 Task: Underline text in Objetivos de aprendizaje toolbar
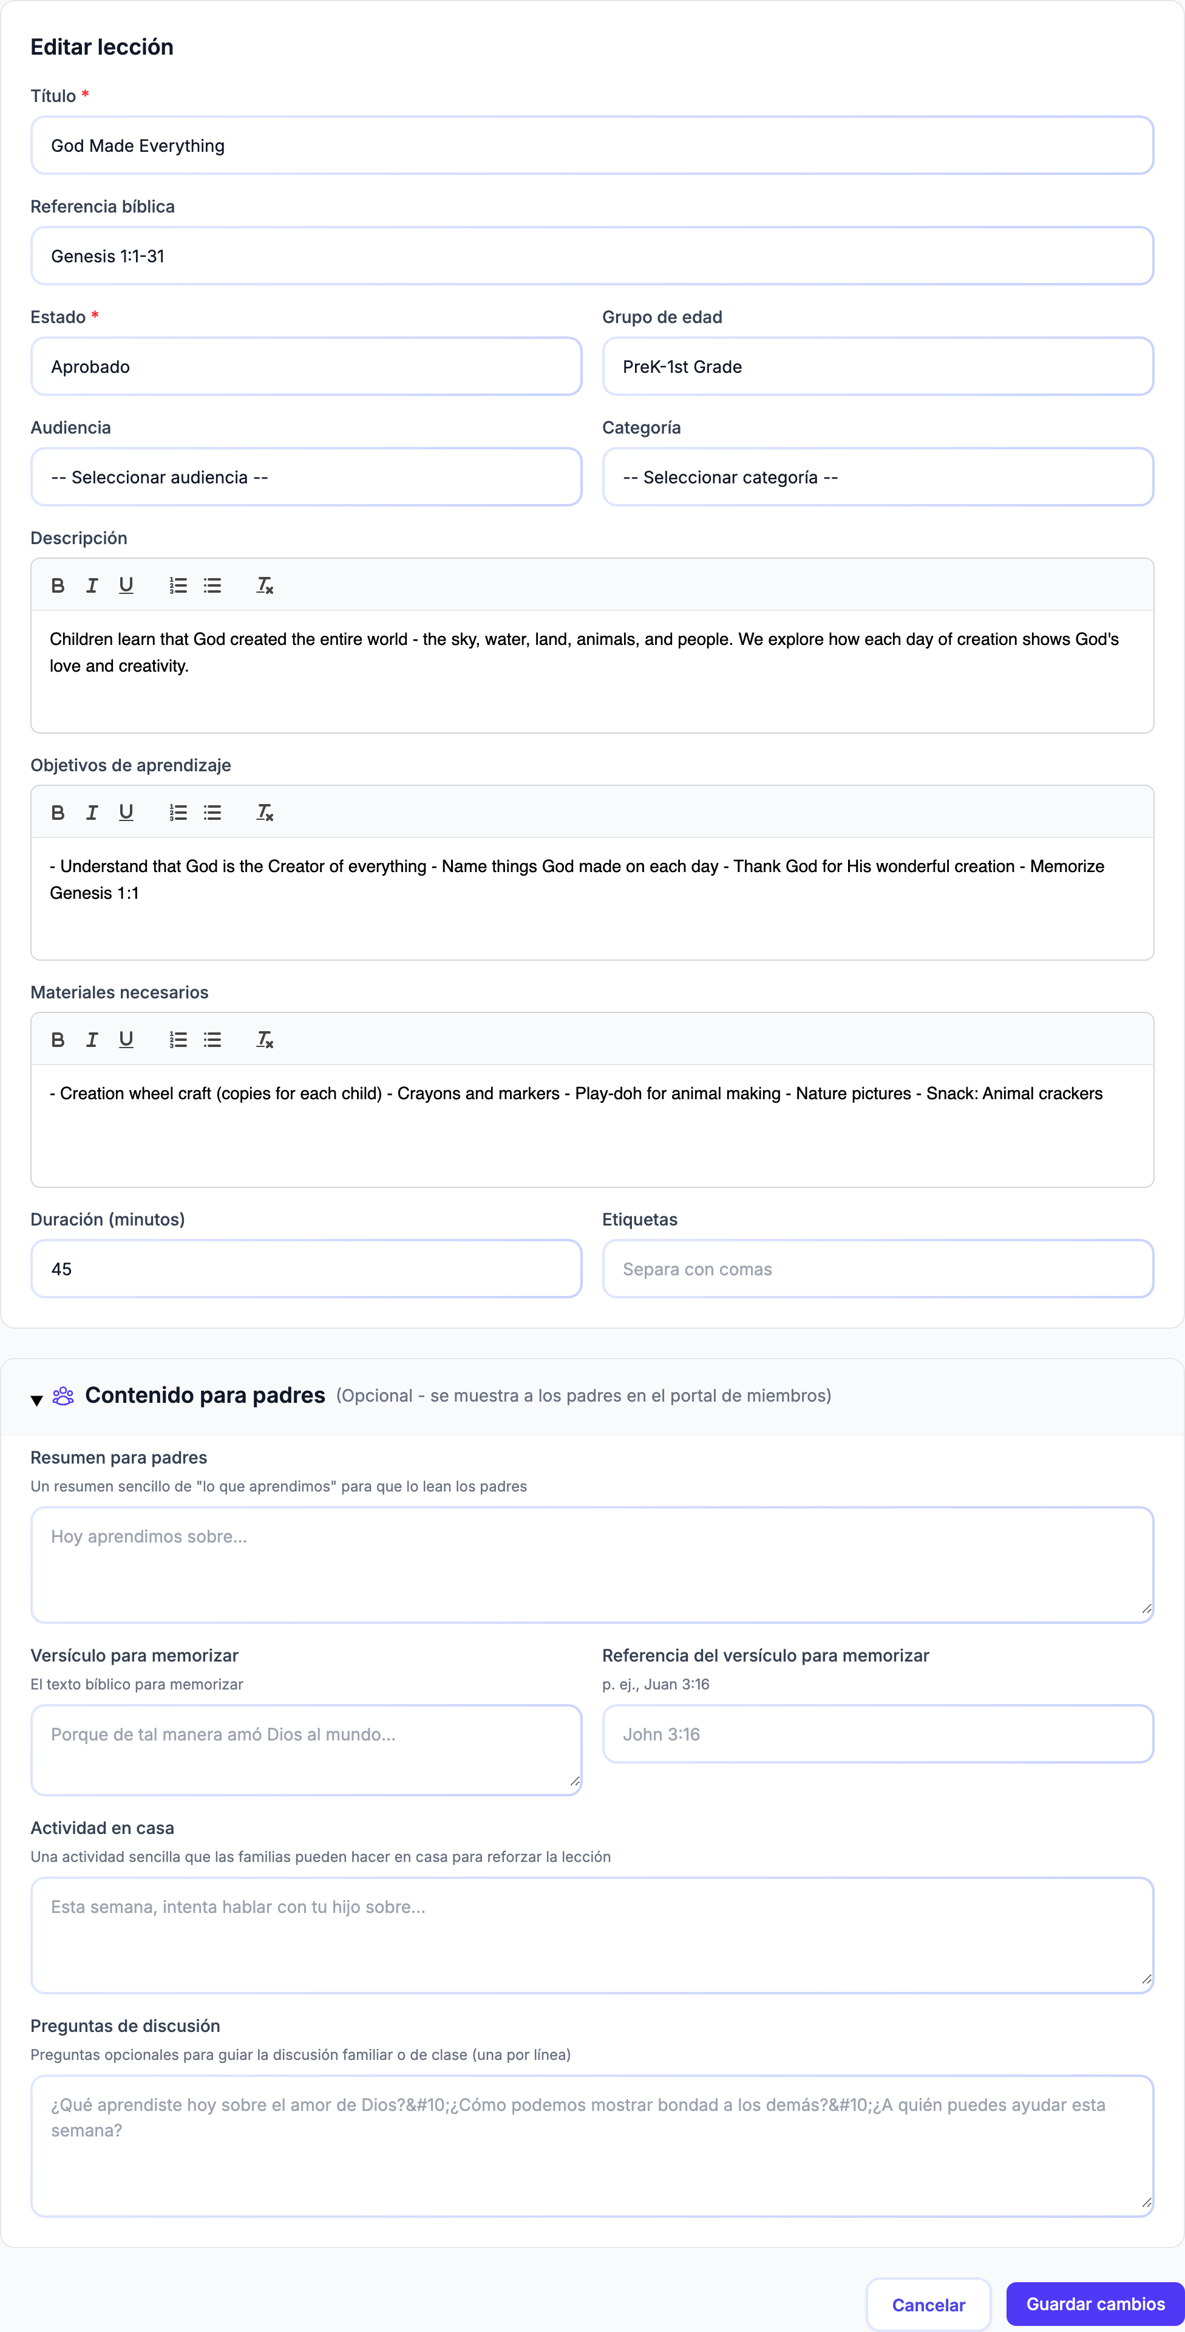(126, 813)
